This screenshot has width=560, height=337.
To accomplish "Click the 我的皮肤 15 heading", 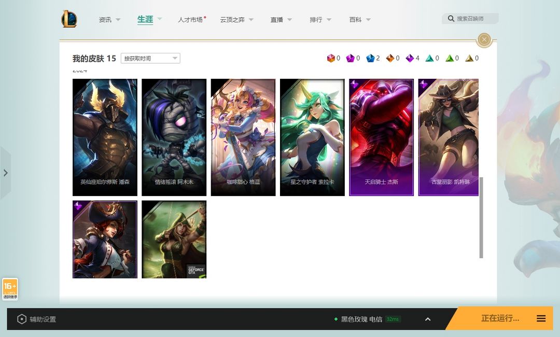I will [x=94, y=58].
